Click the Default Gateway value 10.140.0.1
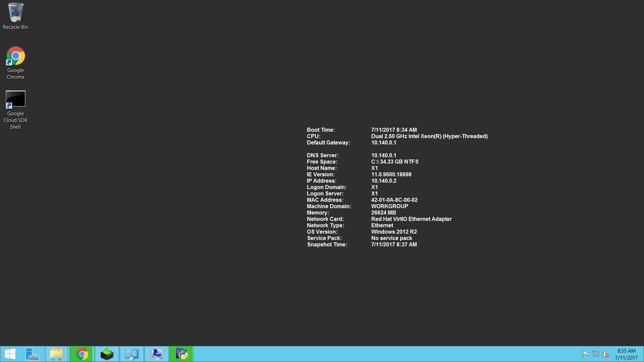Screen dimensions: 644x362 (384, 143)
